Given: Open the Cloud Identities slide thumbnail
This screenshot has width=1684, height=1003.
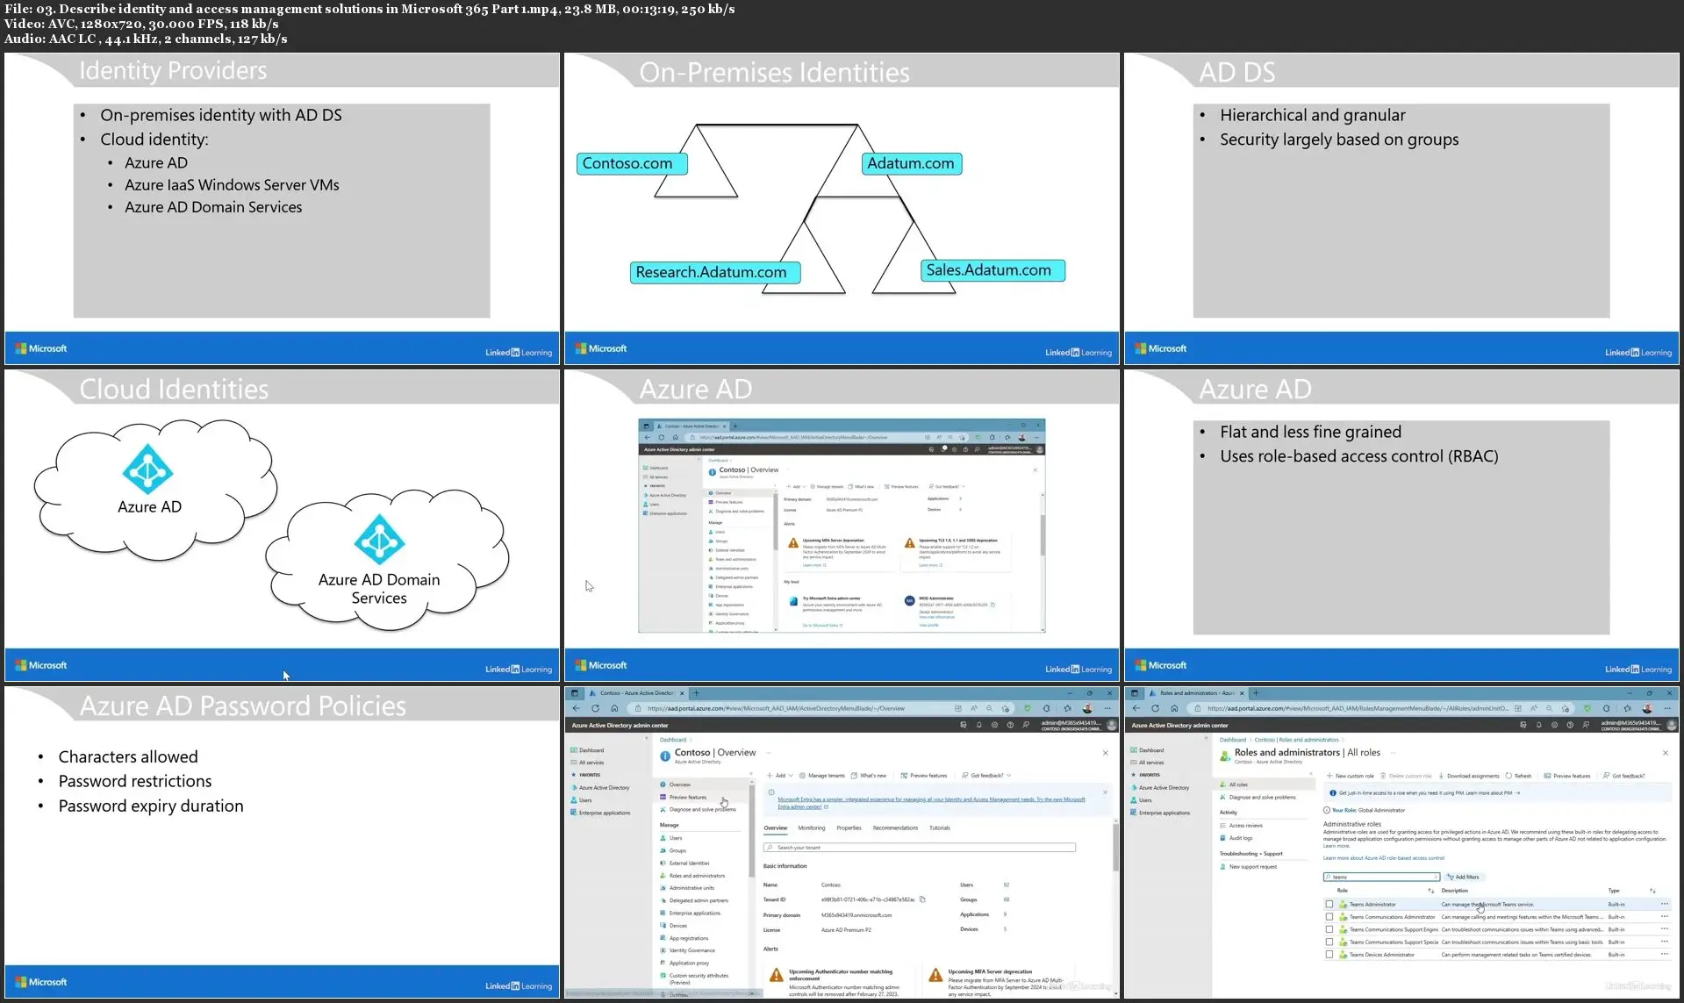Looking at the screenshot, I should pyautogui.click(x=282, y=525).
